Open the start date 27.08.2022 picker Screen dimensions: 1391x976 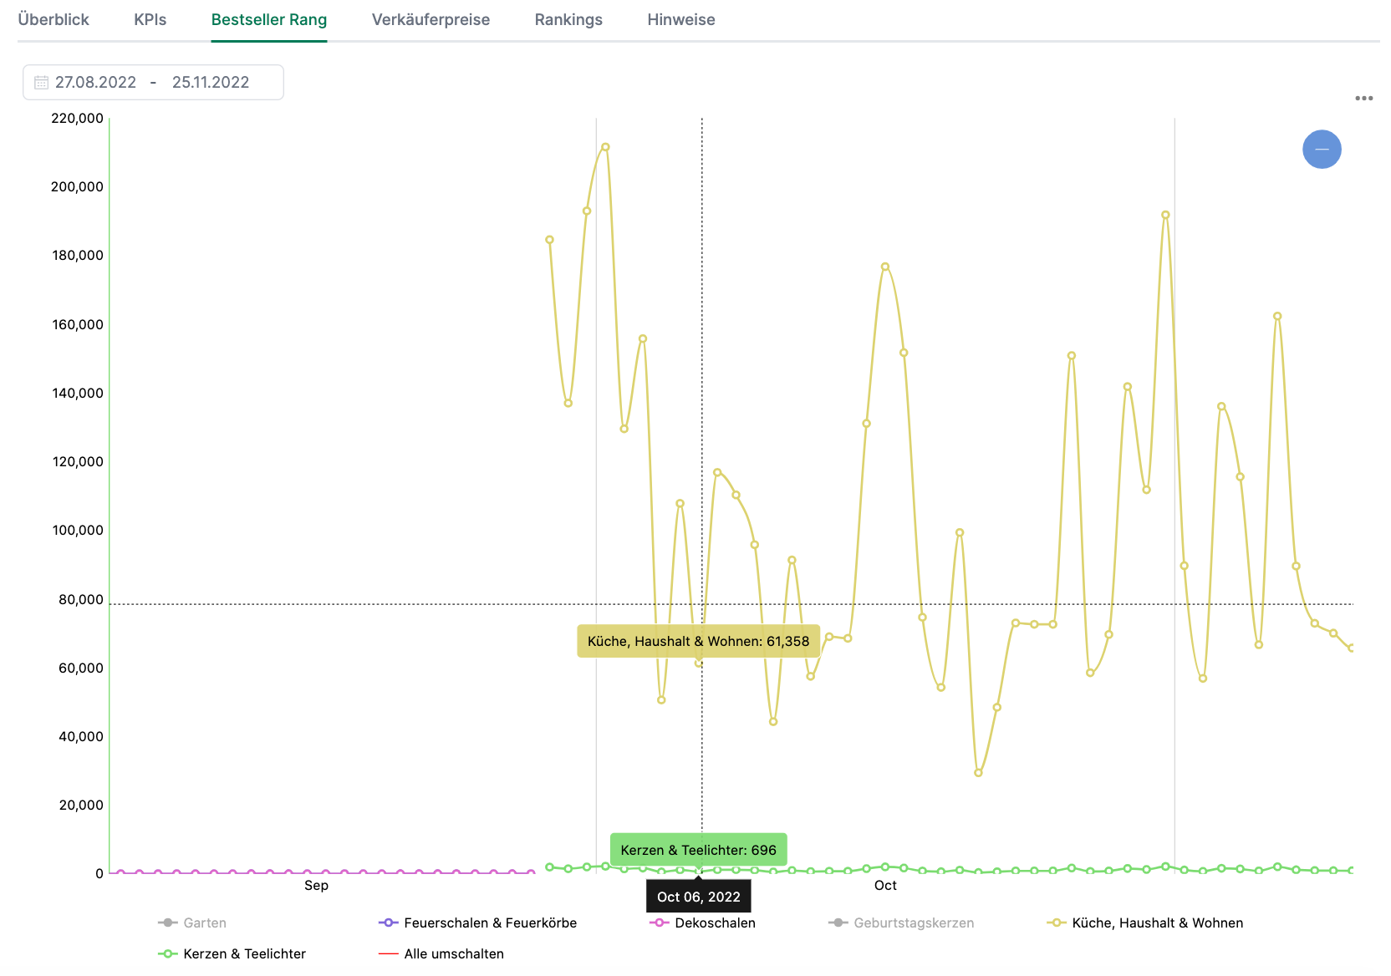click(x=95, y=82)
